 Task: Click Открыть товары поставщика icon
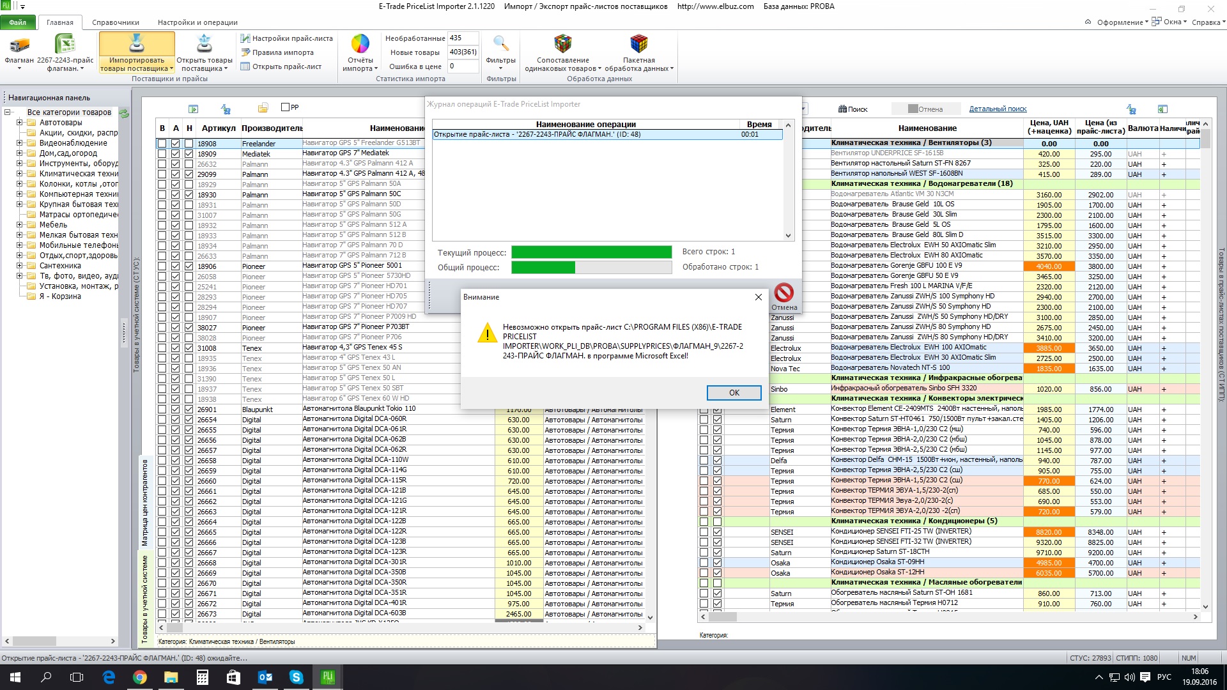click(204, 45)
